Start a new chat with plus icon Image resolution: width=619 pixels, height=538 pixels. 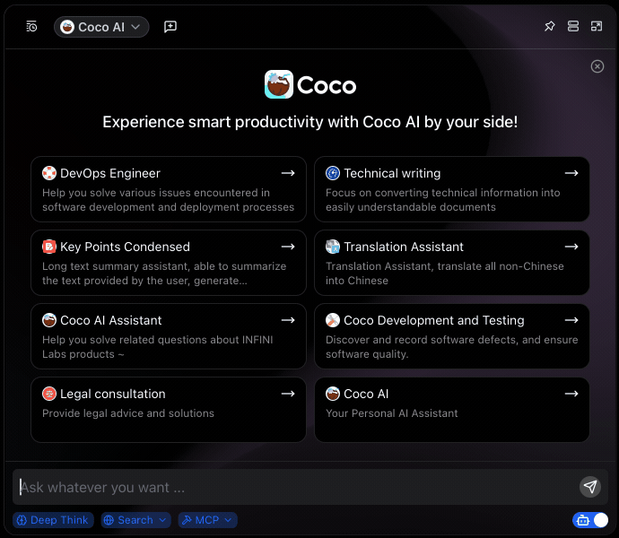tap(170, 27)
